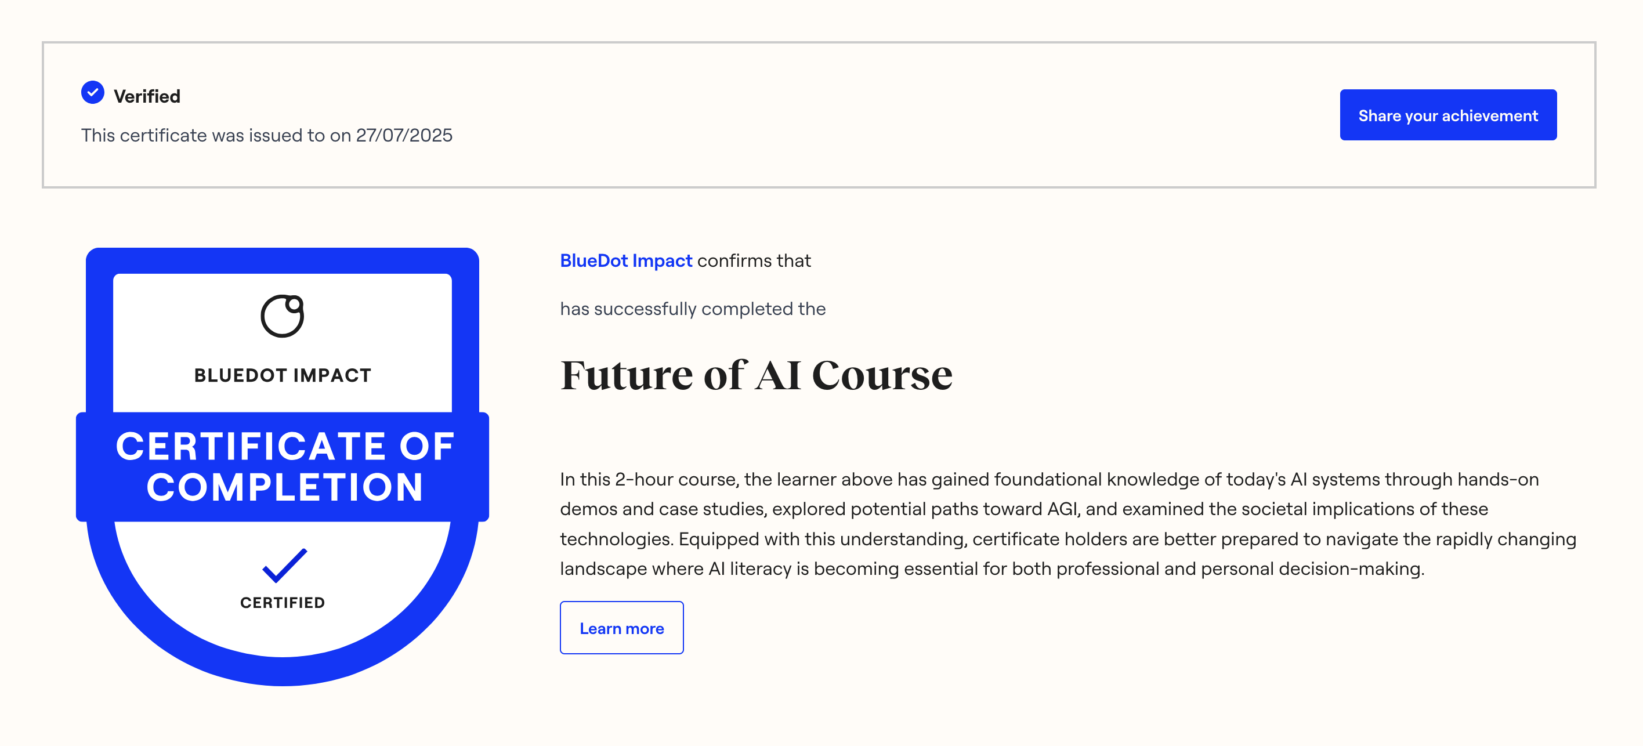Click the word COMPLETION on the badge
The width and height of the screenshot is (1643, 746).
click(284, 487)
